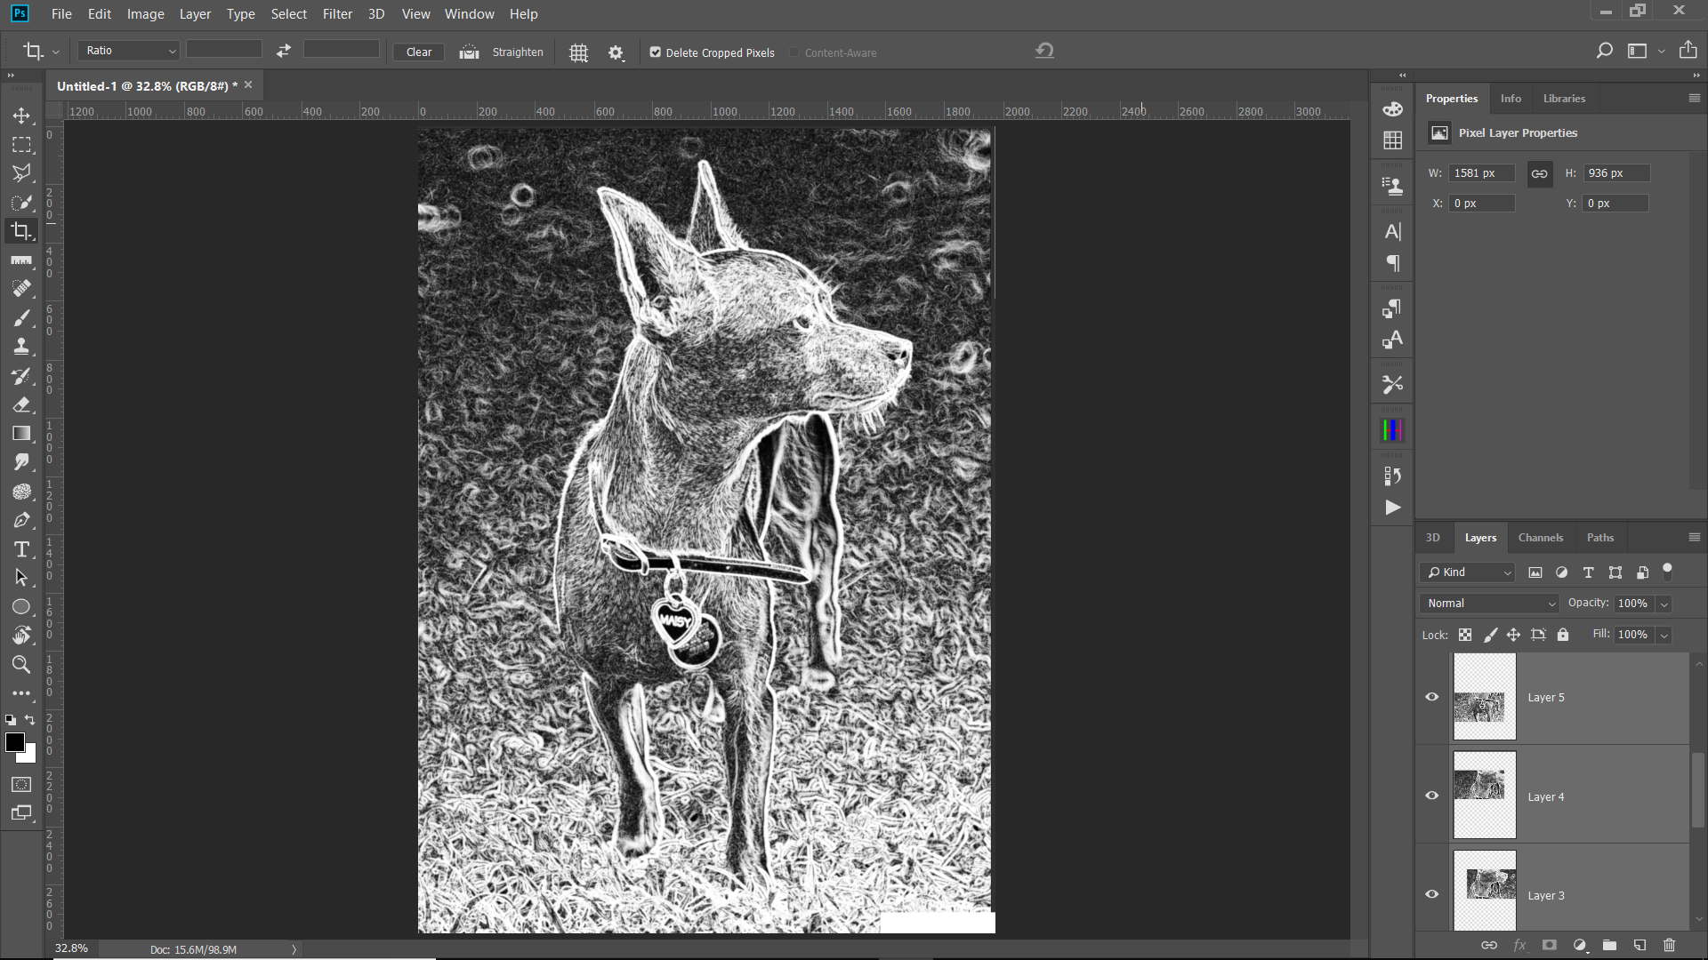The image size is (1708, 960).
Task: Expand the Opacity slider dropdown arrow
Action: pyautogui.click(x=1664, y=604)
